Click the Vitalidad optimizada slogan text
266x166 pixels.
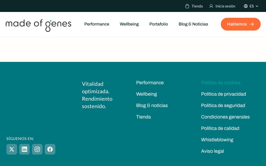point(97,95)
